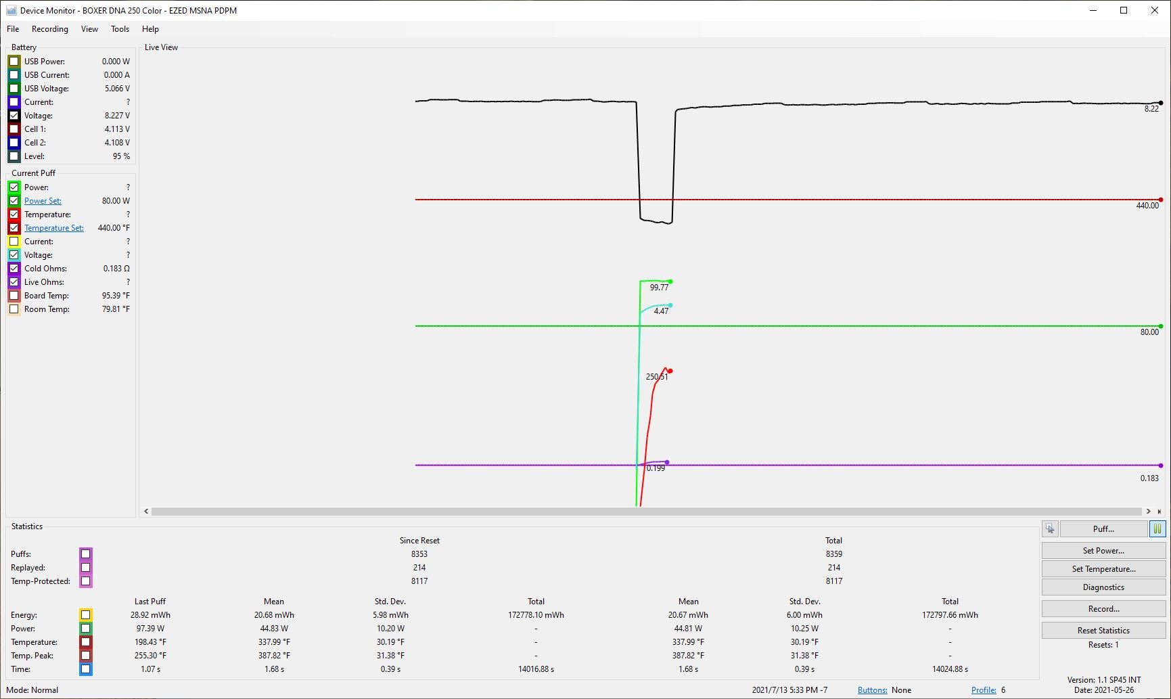
Task: Enable the Cell 1 chart checkbox
Action: 14,129
